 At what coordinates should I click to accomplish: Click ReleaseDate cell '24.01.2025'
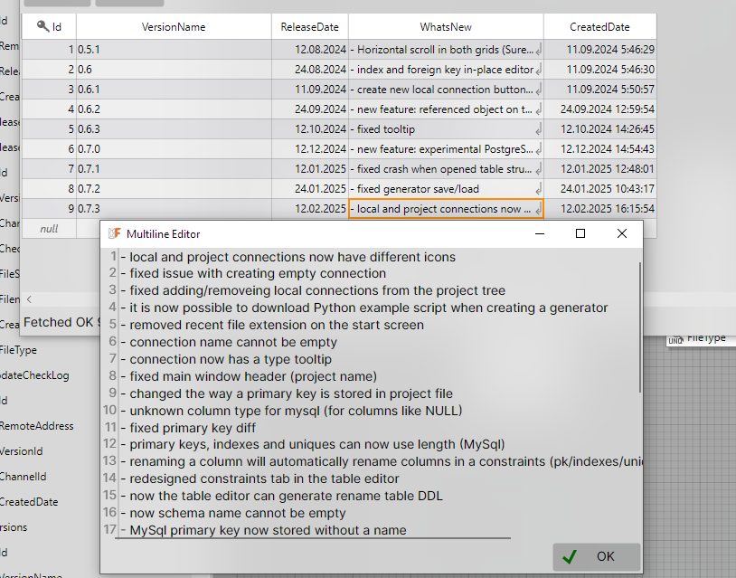[x=310, y=189]
